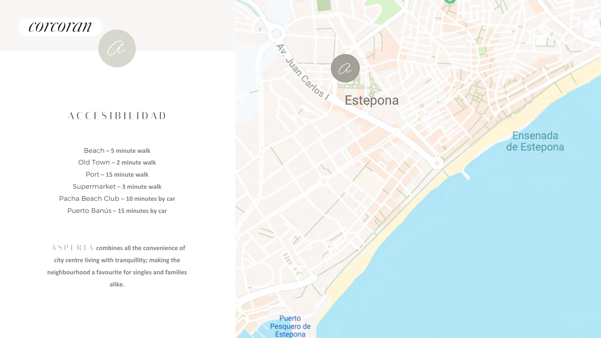Click the roundabout at the start of Av. Juan Carlos I
Image resolution: width=601 pixels, height=338 pixels.
click(x=276, y=33)
